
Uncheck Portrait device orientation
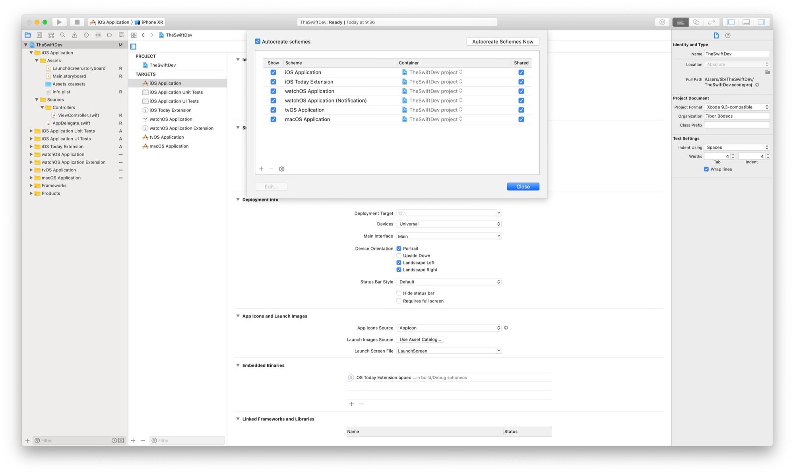[399, 248]
